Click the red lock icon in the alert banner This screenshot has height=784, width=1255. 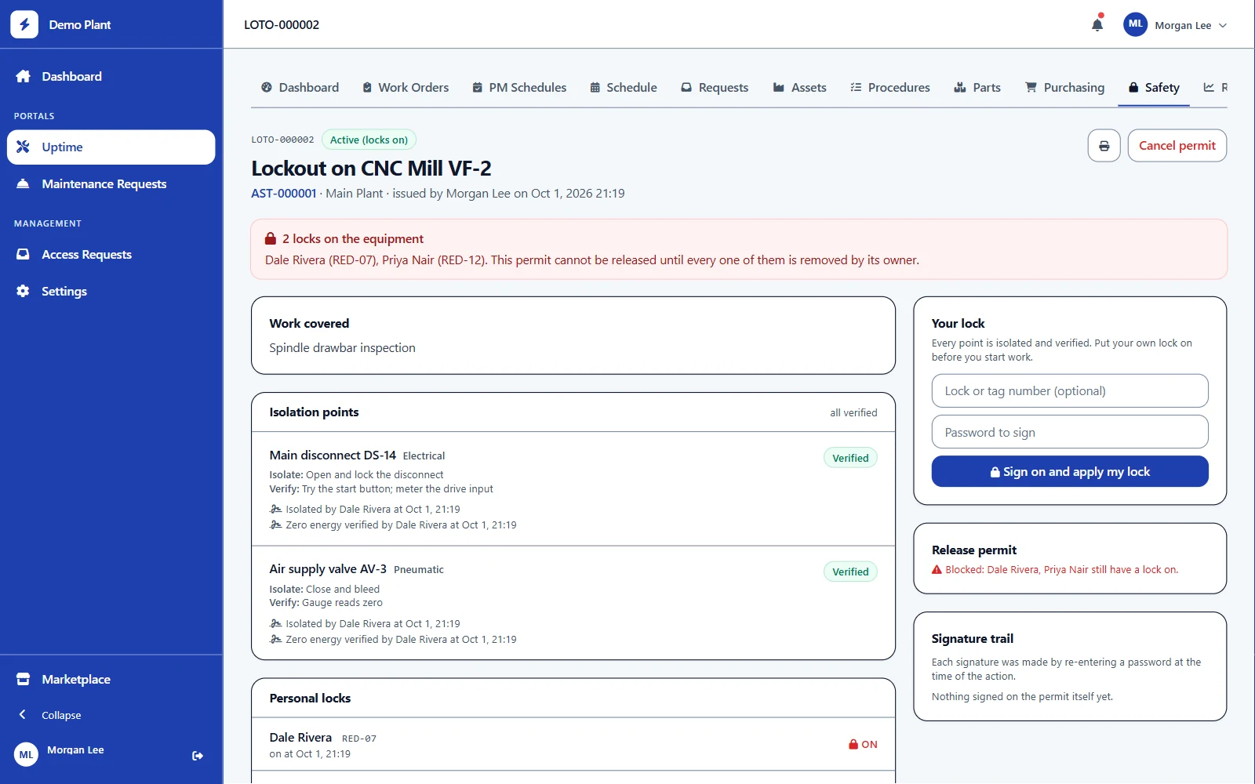click(271, 238)
